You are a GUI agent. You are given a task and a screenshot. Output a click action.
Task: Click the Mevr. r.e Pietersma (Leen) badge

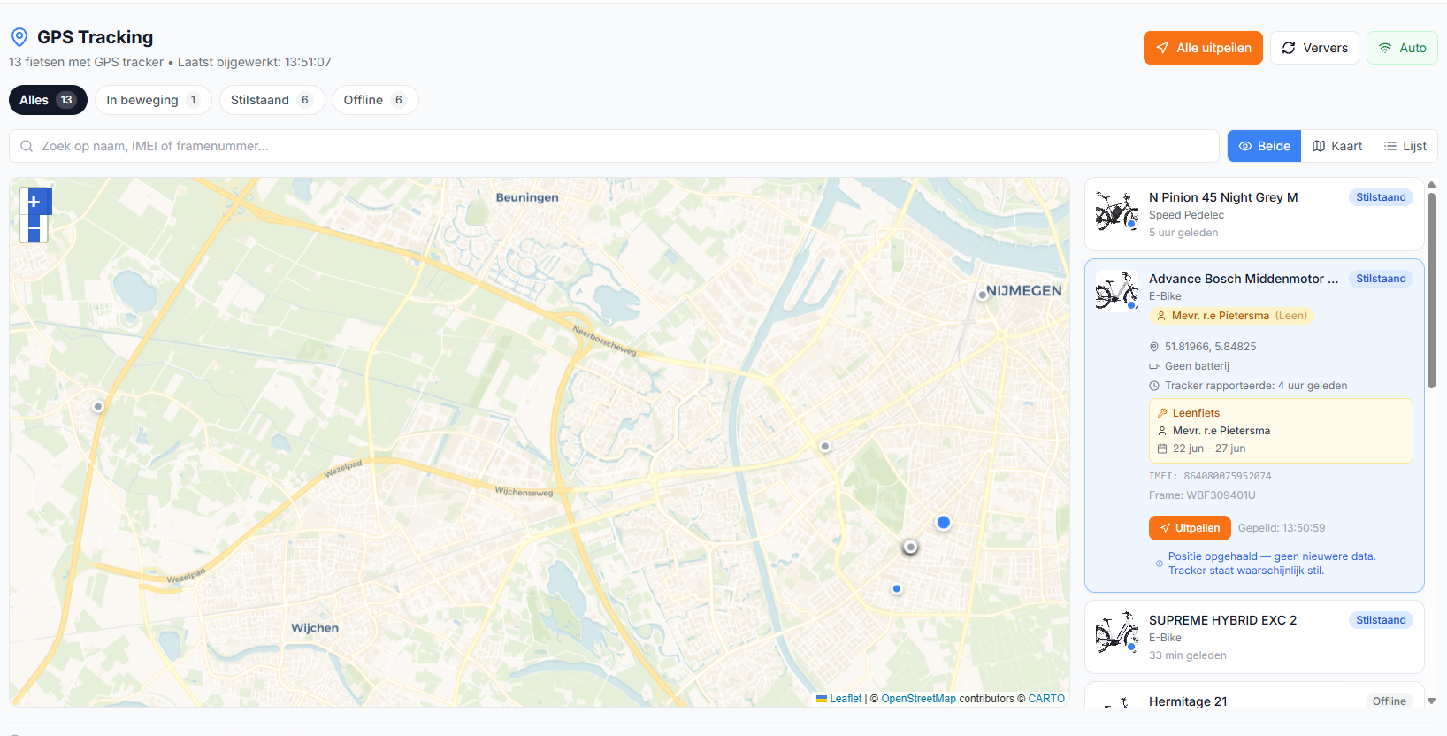pyautogui.click(x=1231, y=316)
